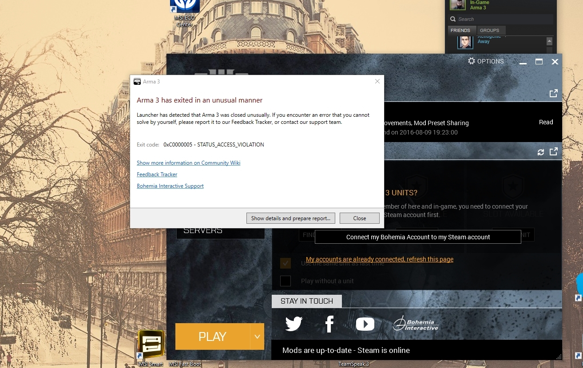Click the Steam search magnifier icon
The width and height of the screenshot is (583, 368).
[453, 19]
